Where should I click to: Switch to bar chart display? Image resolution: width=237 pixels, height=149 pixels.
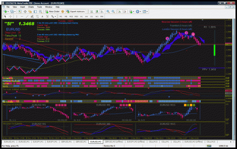pyautogui.click(x=92, y=12)
